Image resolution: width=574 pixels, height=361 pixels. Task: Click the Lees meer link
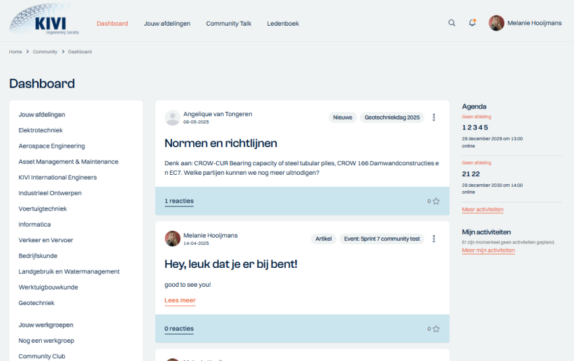pyautogui.click(x=180, y=300)
